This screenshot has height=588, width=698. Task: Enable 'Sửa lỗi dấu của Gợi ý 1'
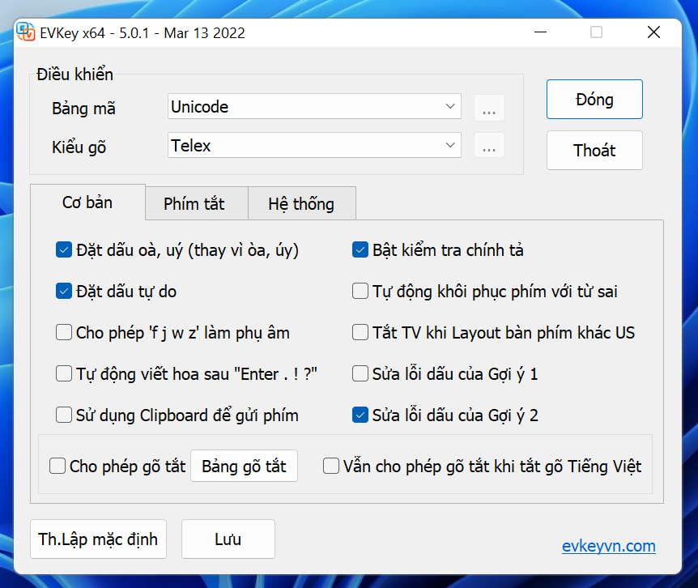(x=360, y=373)
